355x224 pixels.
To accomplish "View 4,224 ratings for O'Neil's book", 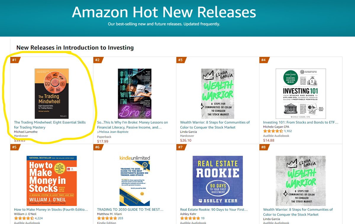I will click(39, 218).
